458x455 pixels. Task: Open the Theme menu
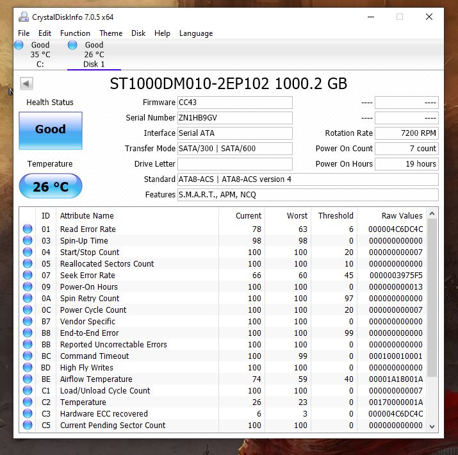[x=111, y=33]
